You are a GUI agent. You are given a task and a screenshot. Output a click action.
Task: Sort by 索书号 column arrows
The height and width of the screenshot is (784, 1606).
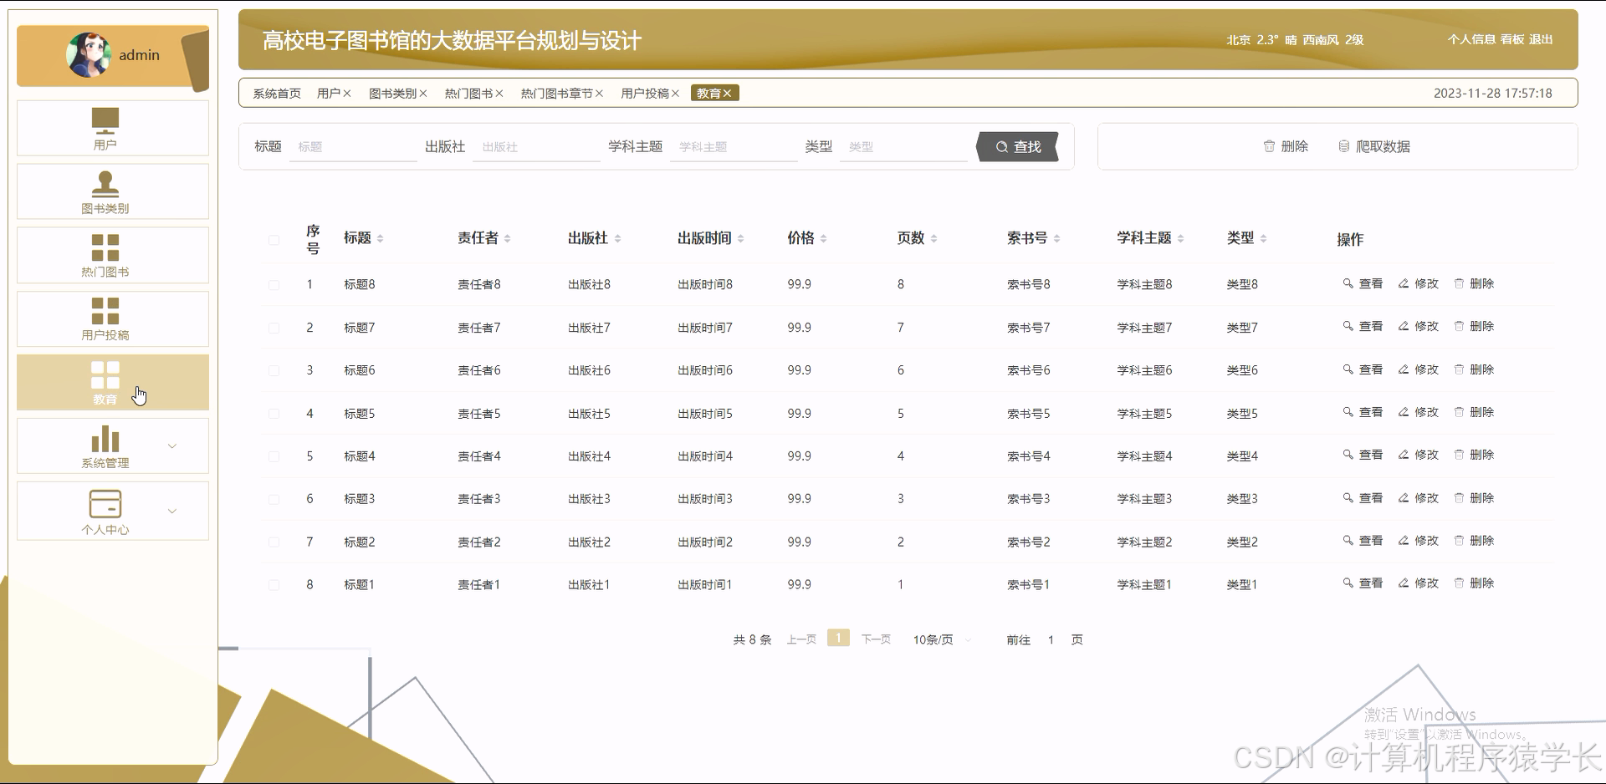(1057, 239)
